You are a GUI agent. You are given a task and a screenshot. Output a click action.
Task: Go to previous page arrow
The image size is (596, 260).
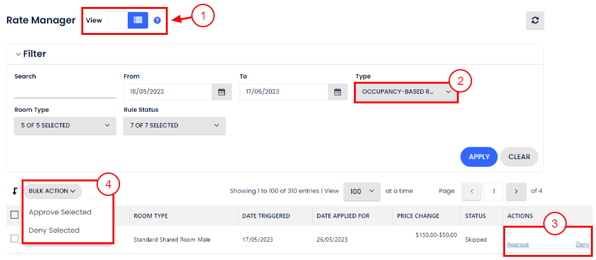click(471, 191)
